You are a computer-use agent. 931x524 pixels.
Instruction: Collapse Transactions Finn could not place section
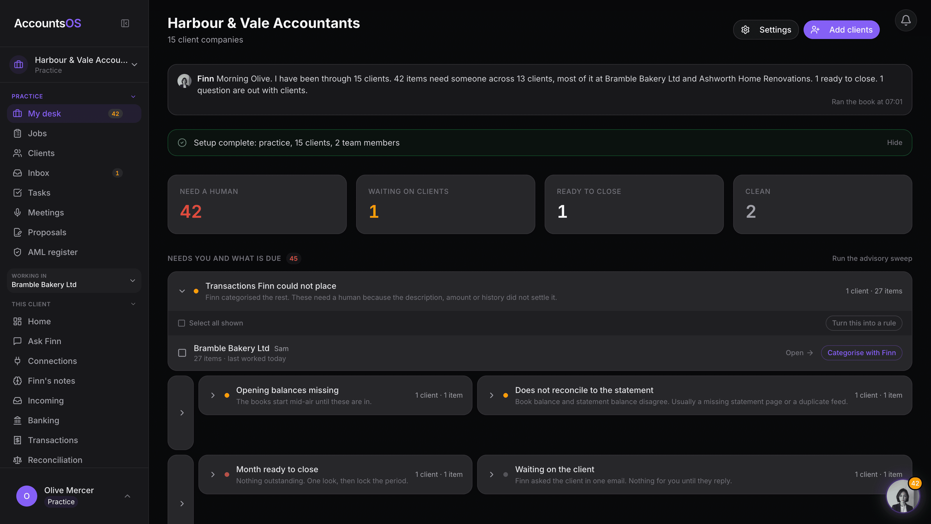(x=182, y=291)
